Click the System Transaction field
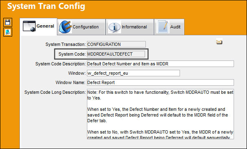 click(116, 44)
